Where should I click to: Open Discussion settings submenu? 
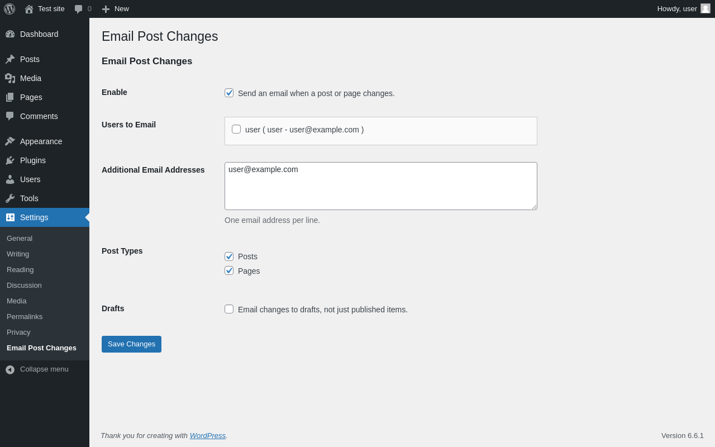(x=24, y=286)
